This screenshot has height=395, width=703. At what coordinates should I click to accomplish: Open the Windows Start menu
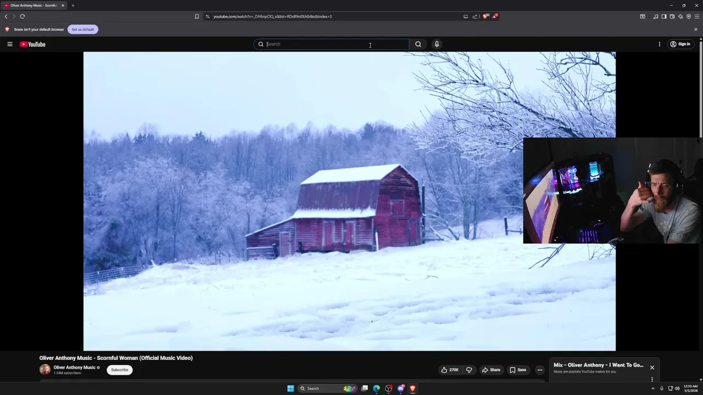point(291,388)
